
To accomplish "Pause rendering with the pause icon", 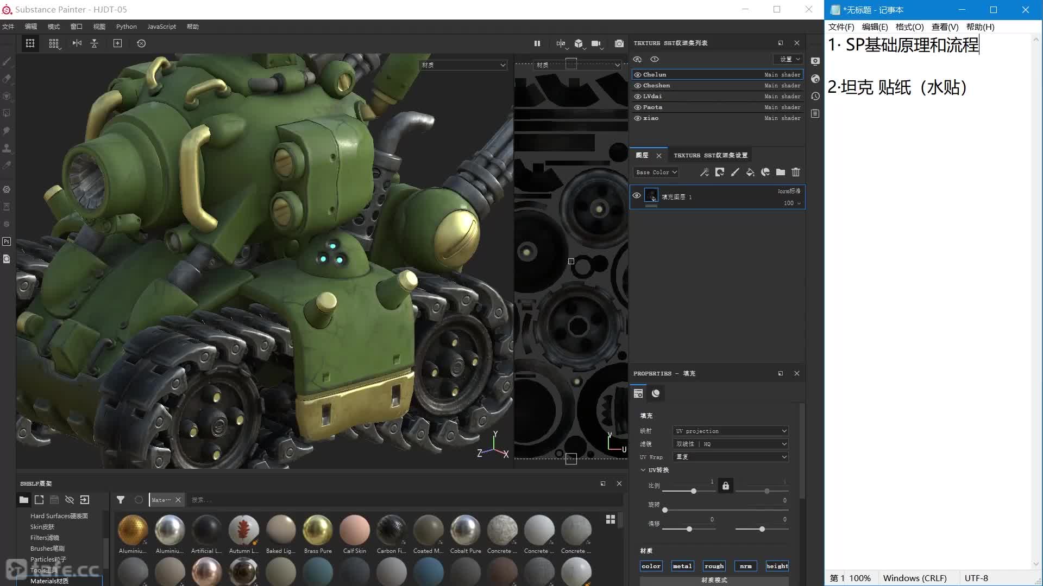I will [x=537, y=43].
